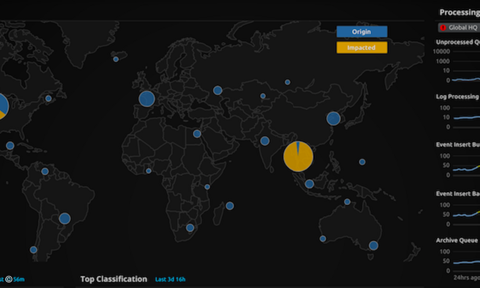Select the blue marker over Brazil
The image size is (480, 288).
click(x=65, y=218)
